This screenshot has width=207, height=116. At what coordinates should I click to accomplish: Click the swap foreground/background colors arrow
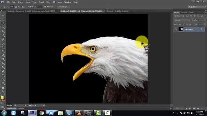pos(4,95)
